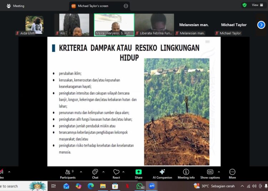This screenshot has height=191, width=268.
Task: Open the weather widget 30°C Sebagian cerah
Action: [x=214, y=186]
